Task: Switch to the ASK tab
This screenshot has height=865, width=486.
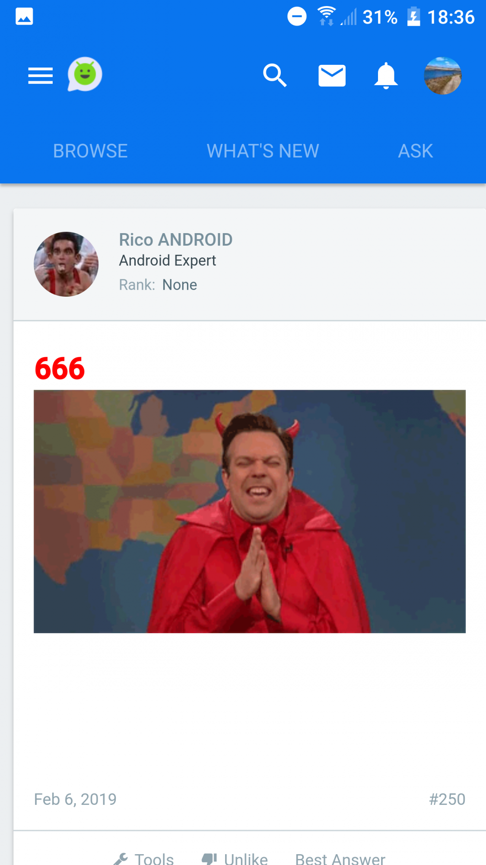Action: [415, 151]
